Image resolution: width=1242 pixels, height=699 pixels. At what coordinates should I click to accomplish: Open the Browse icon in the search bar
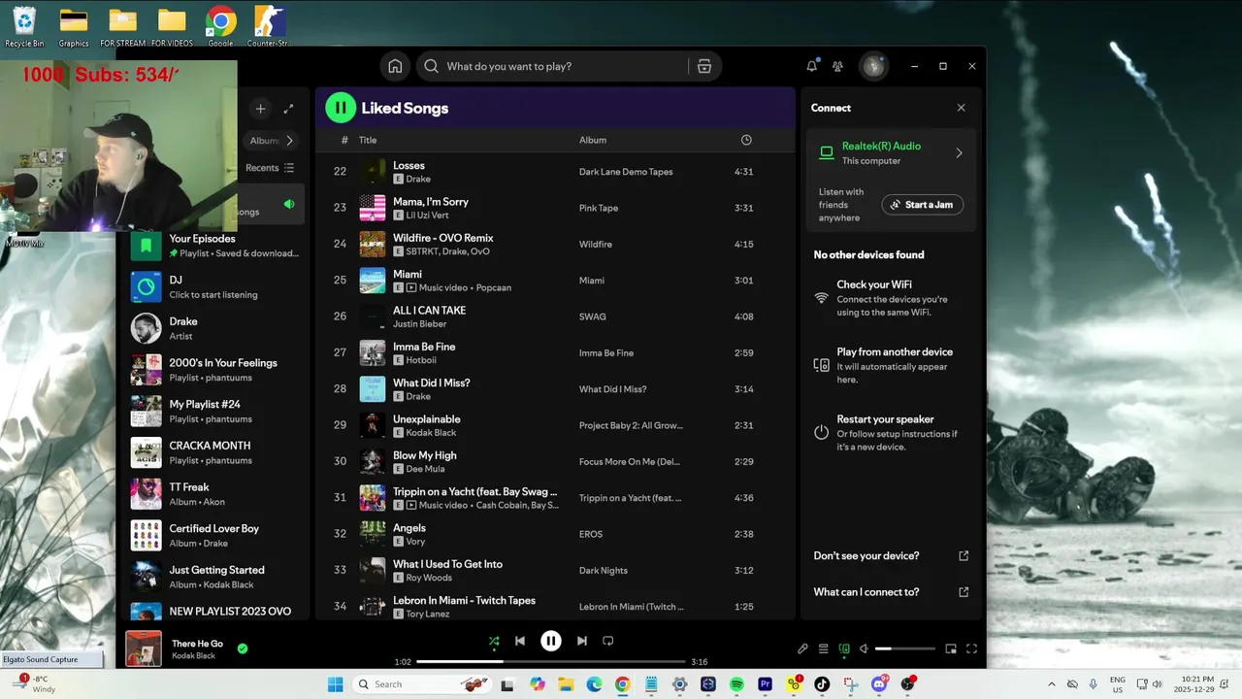[704, 66]
